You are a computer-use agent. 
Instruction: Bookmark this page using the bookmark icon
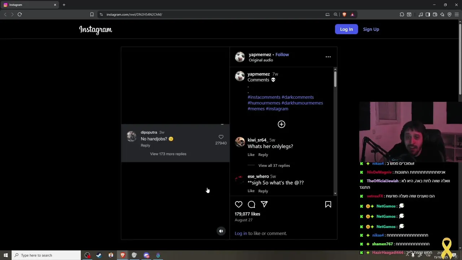(92, 14)
